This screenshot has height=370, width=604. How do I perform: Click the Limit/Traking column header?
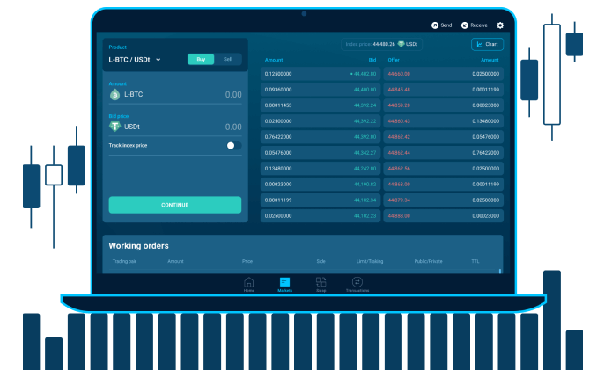[x=370, y=261]
